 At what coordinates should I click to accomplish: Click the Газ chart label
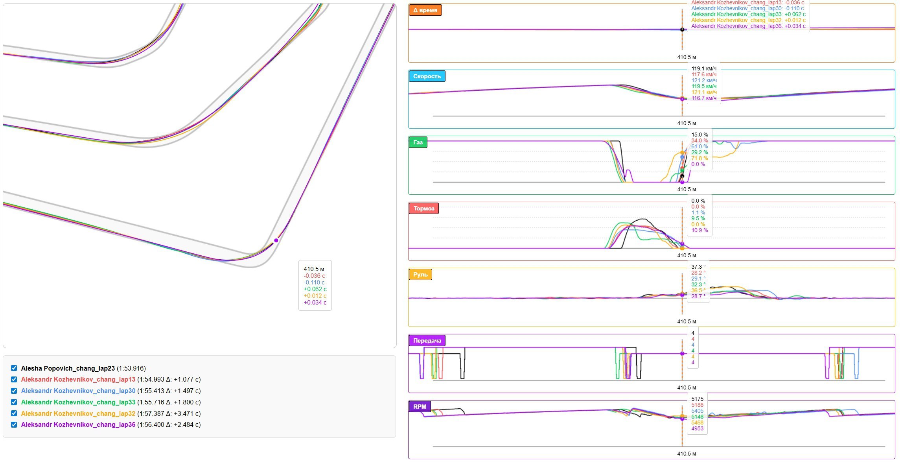pyautogui.click(x=418, y=142)
